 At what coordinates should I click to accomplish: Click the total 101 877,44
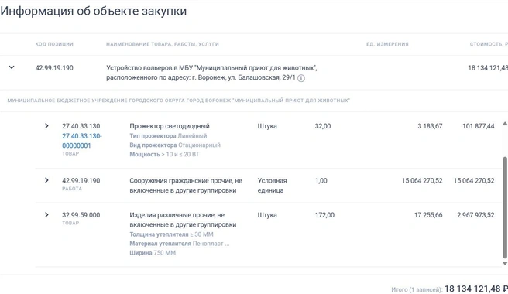pos(479,126)
